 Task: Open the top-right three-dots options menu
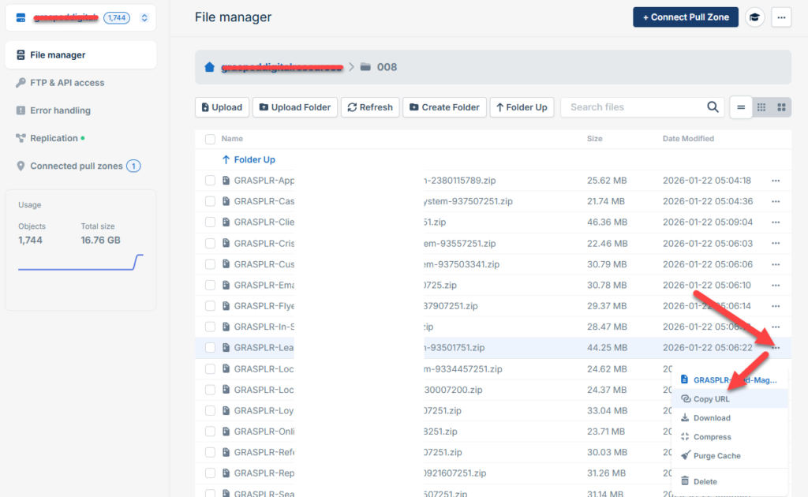pos(781,17)
